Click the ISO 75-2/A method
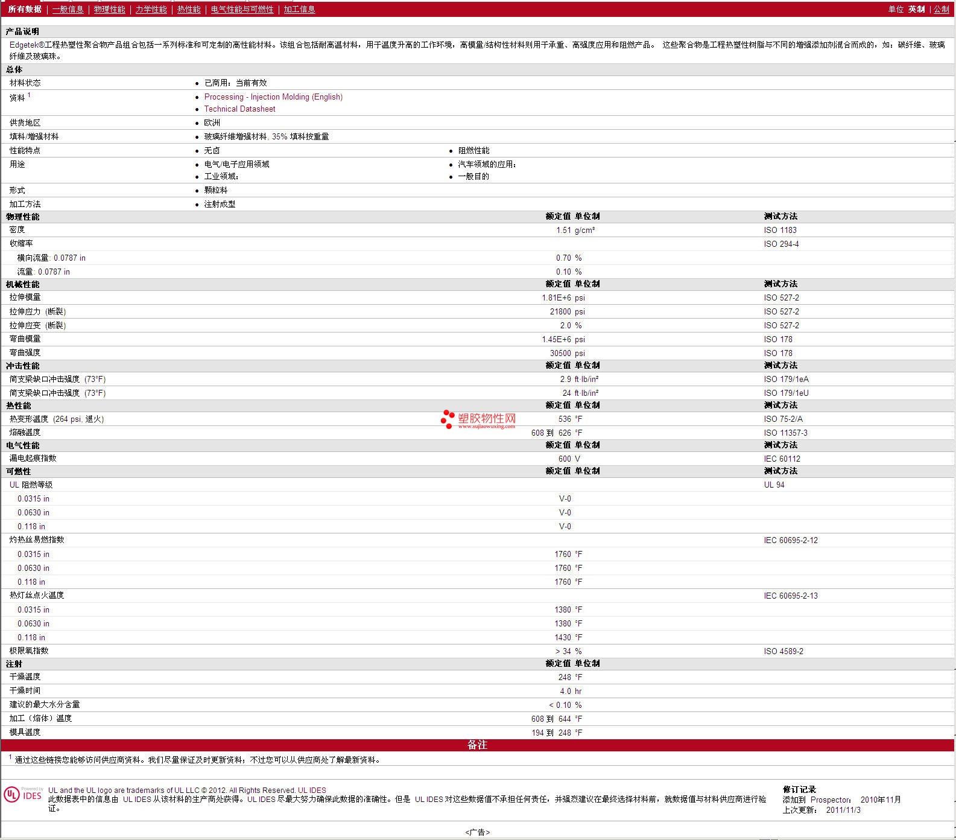 point(783,419)
